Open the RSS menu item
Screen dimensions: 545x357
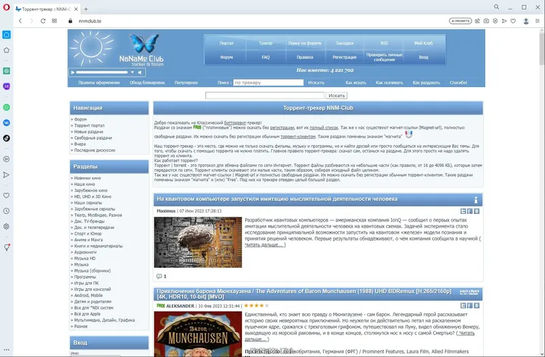coord(384,43)
